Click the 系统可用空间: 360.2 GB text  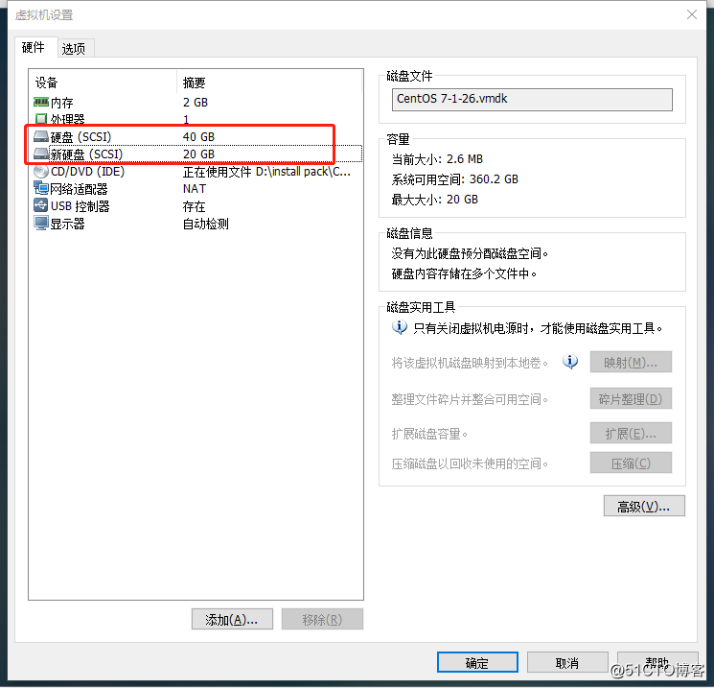[x=455, y=179]
